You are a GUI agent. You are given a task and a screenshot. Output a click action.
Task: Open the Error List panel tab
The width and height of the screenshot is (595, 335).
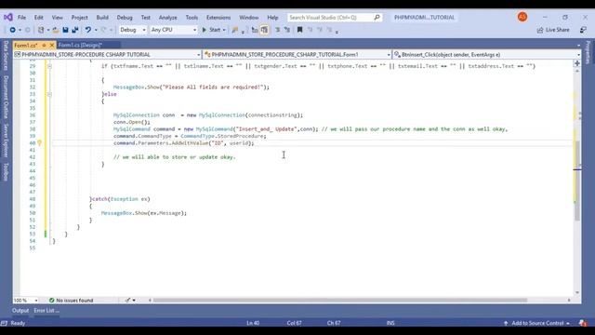(x=46, y=311)
